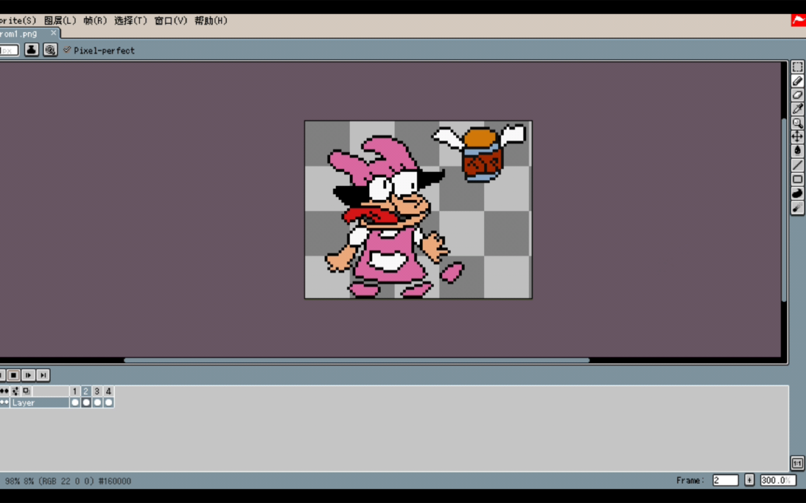Select Layer cel at frame 4

[108, 402]
